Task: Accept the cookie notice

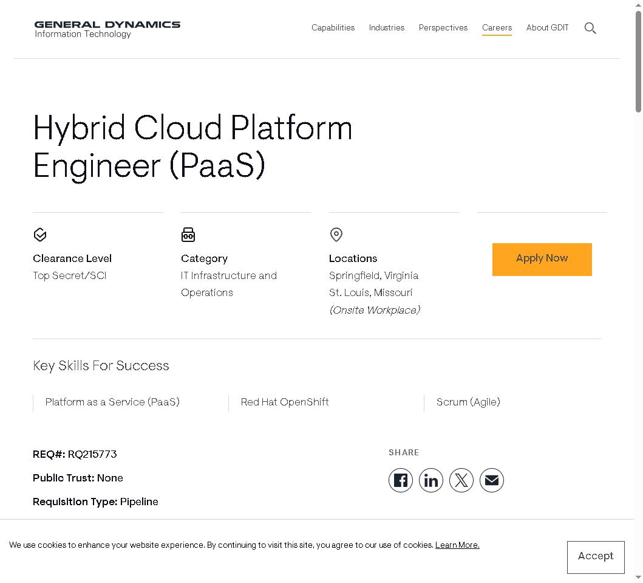Action: click(596, 557)
